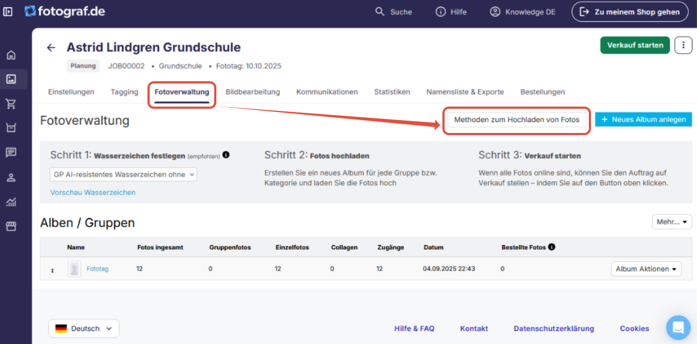The width and height of the screenshot is (697, 344).
Task: Click the Knowledge DE account label
Action: pyautogui.click(x=530, y=12)
